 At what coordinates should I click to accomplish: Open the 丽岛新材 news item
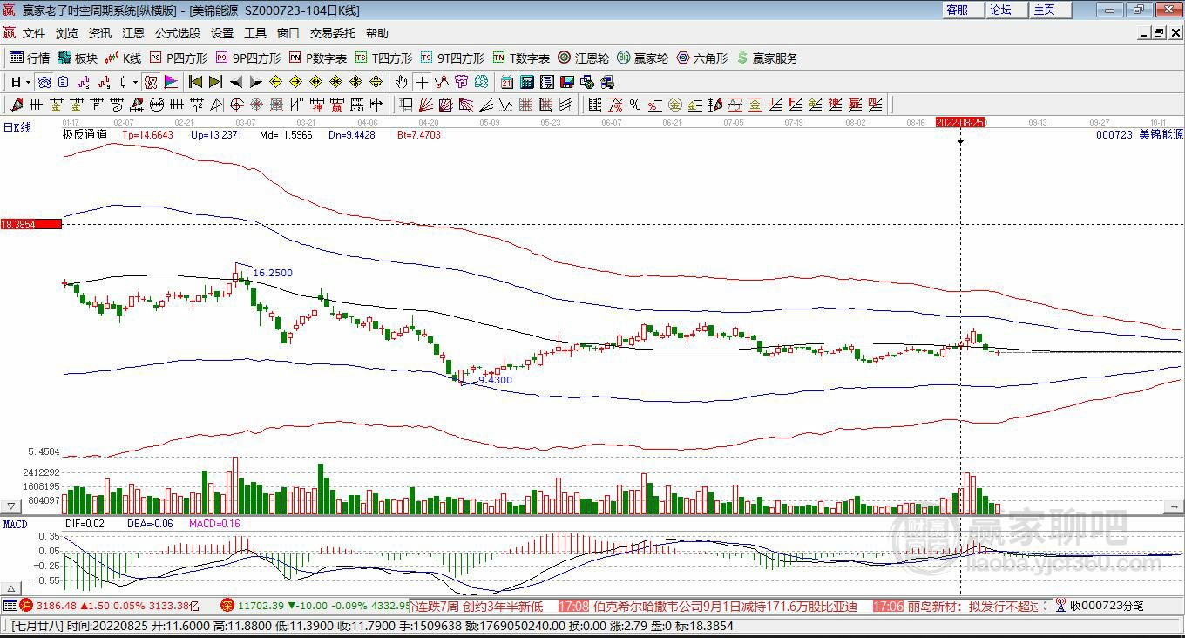[973, 606]
